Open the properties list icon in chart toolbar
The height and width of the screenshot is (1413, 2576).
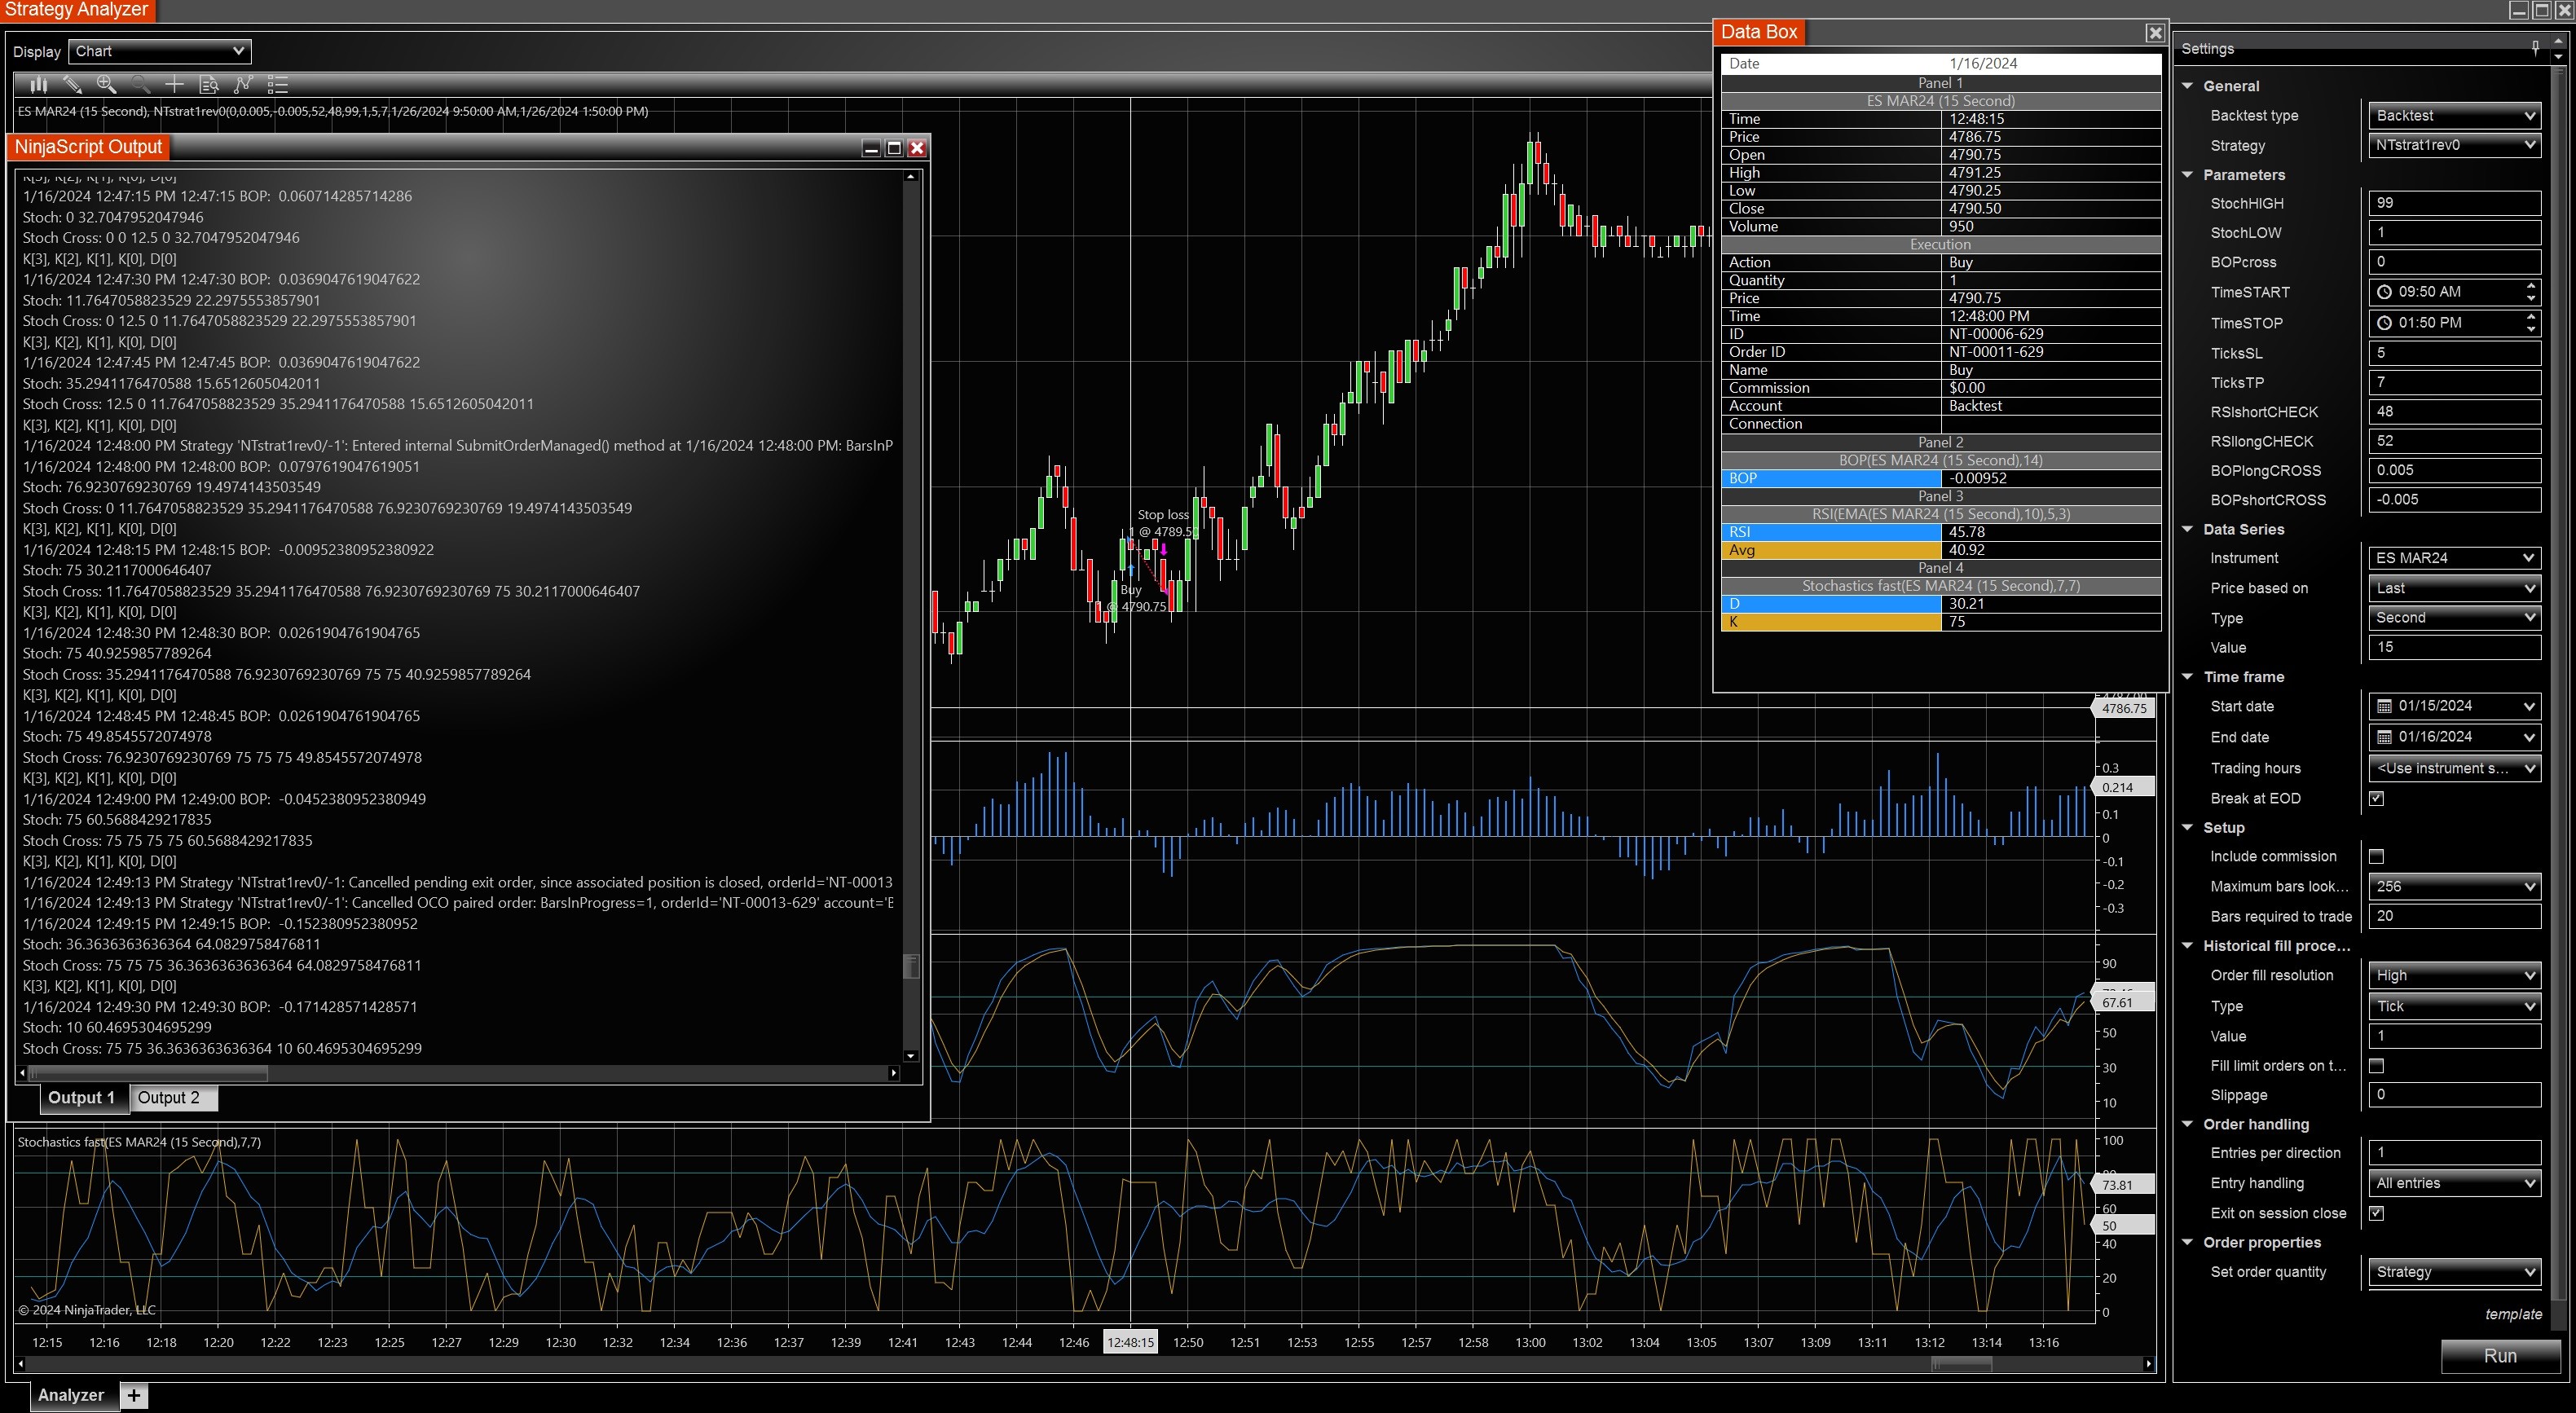[x=278, y=85]
